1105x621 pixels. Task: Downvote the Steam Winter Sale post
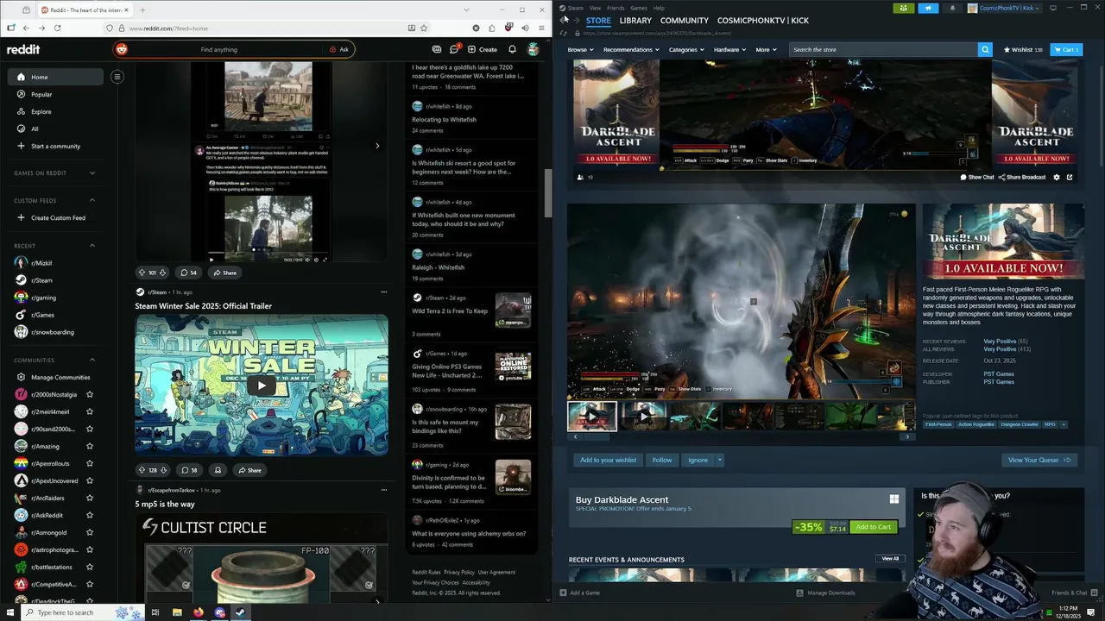coord(162,470)
